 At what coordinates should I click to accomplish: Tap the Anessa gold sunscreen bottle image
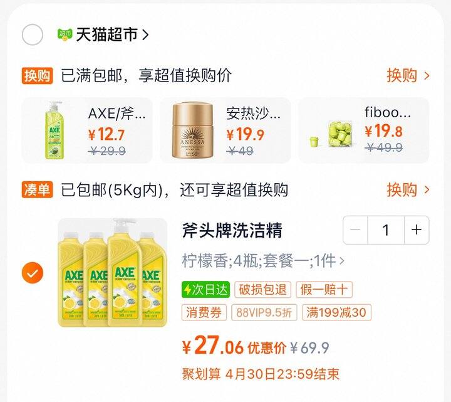click(x=193, y=130)
